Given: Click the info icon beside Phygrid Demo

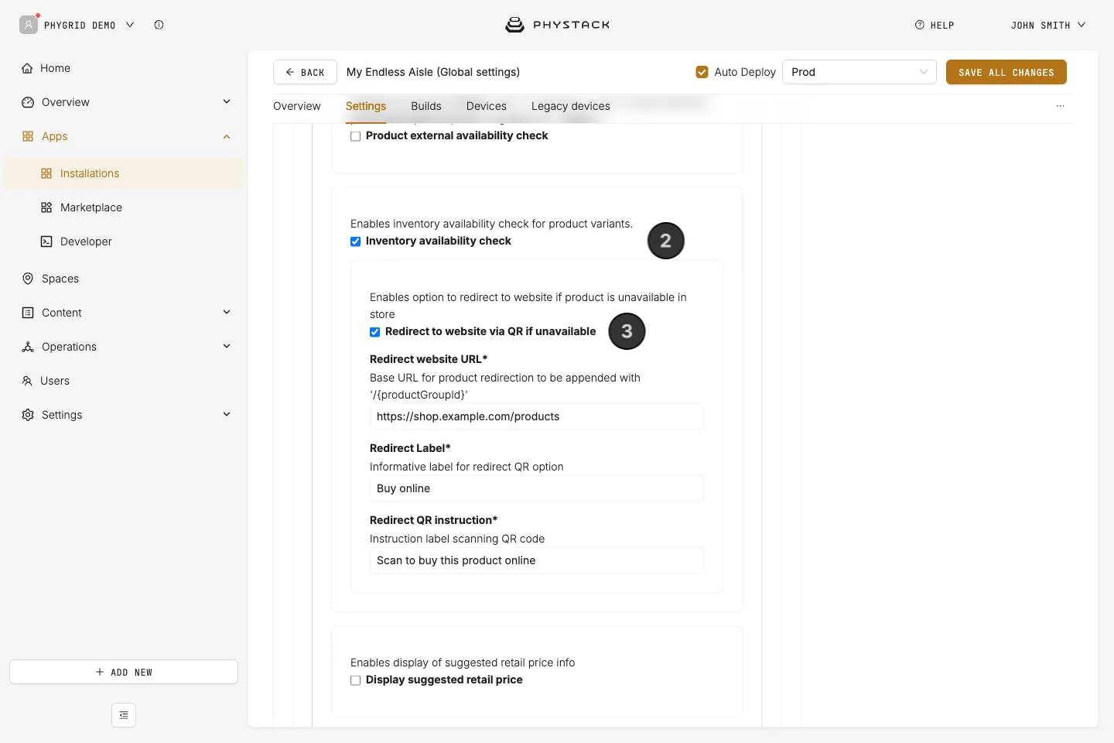Looking at the screenshot, I should [159, 25].
